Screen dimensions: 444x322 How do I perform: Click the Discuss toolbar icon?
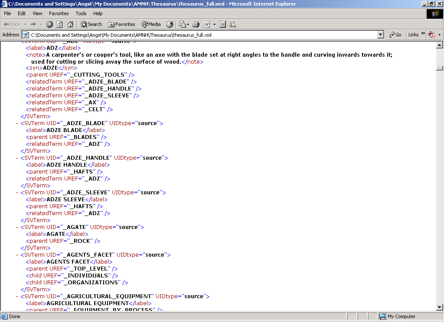[x=222, y=24]
